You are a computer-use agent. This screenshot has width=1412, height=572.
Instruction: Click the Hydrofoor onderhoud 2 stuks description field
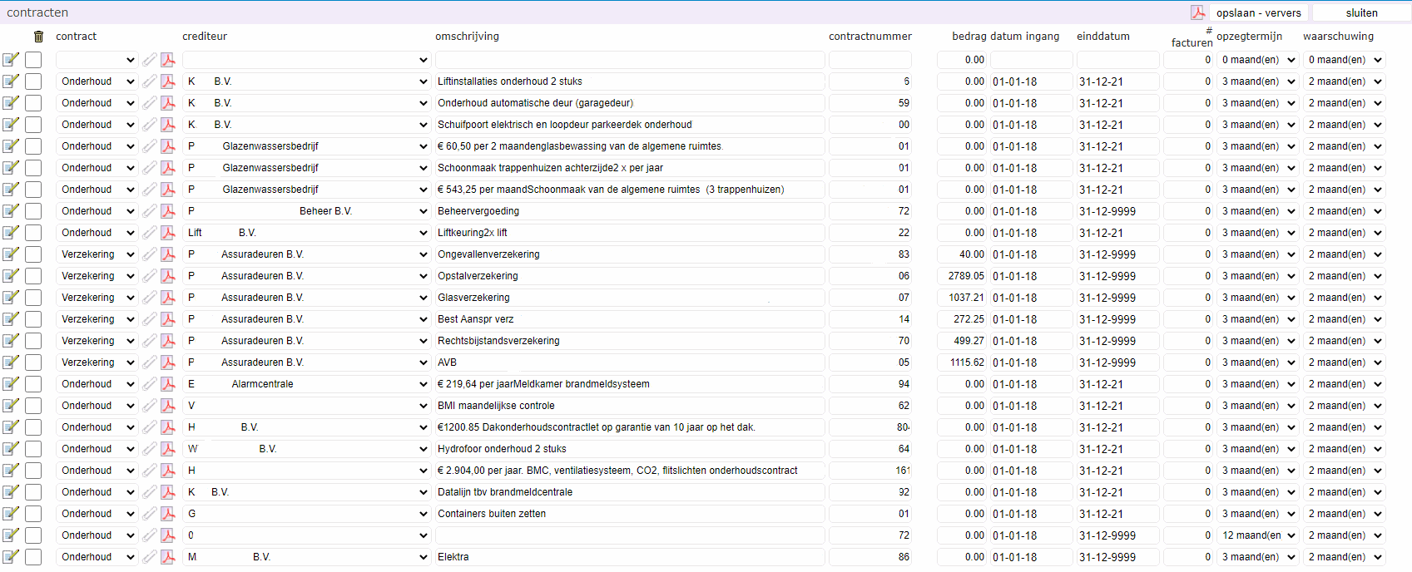630,449
